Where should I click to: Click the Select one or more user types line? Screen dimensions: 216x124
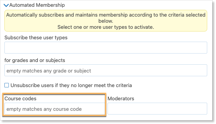[x=106, y=27]
